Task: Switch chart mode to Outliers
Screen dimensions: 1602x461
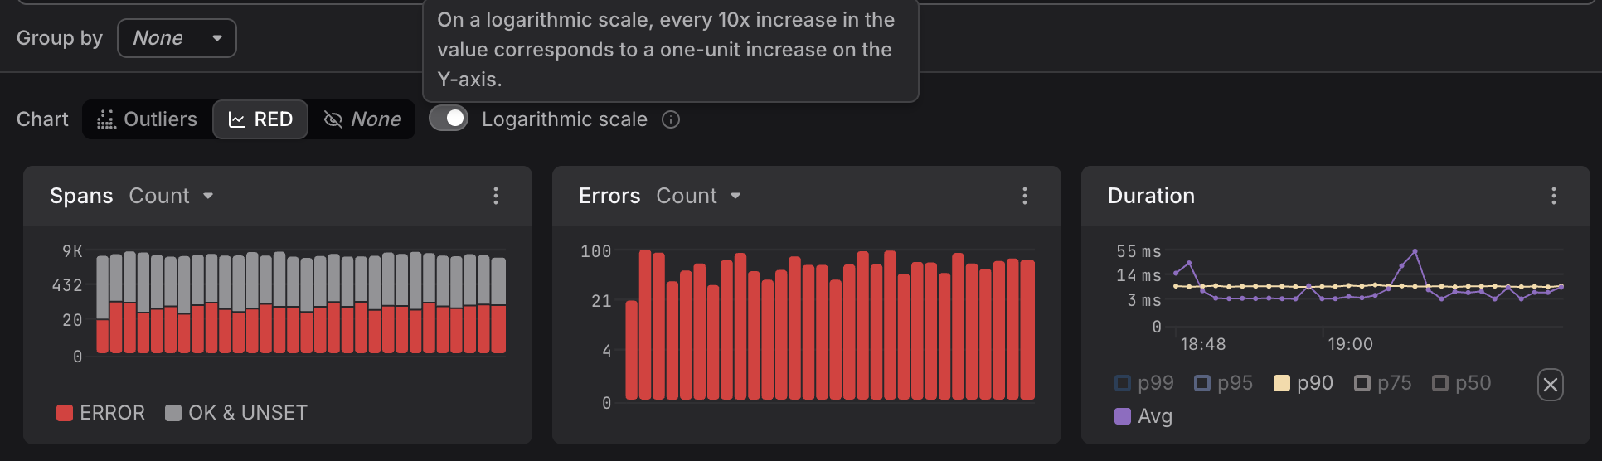Action: (x=160, y=119)
